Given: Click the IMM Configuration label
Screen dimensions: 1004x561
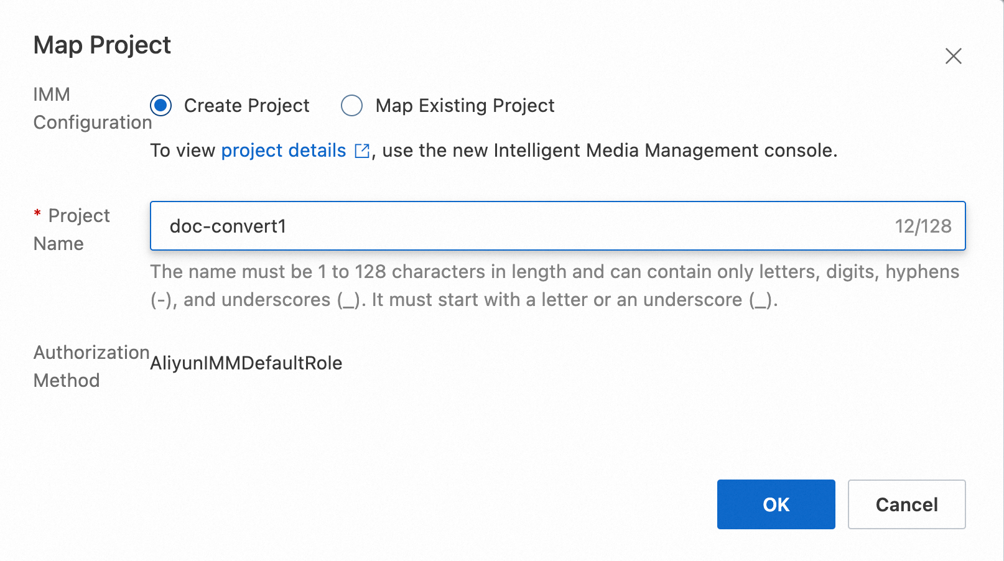Looking at the screenshot, I should 92,108.
